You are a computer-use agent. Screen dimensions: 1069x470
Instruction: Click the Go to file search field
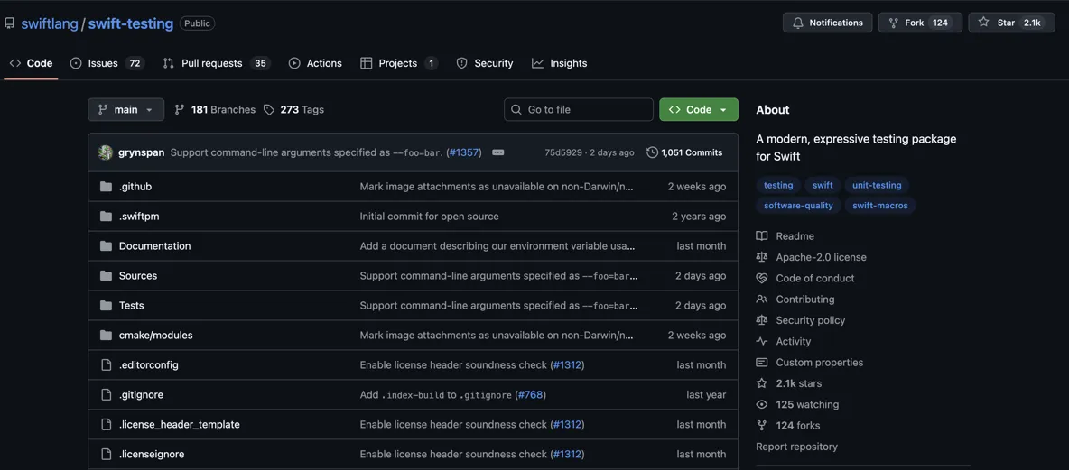(578, 109)
